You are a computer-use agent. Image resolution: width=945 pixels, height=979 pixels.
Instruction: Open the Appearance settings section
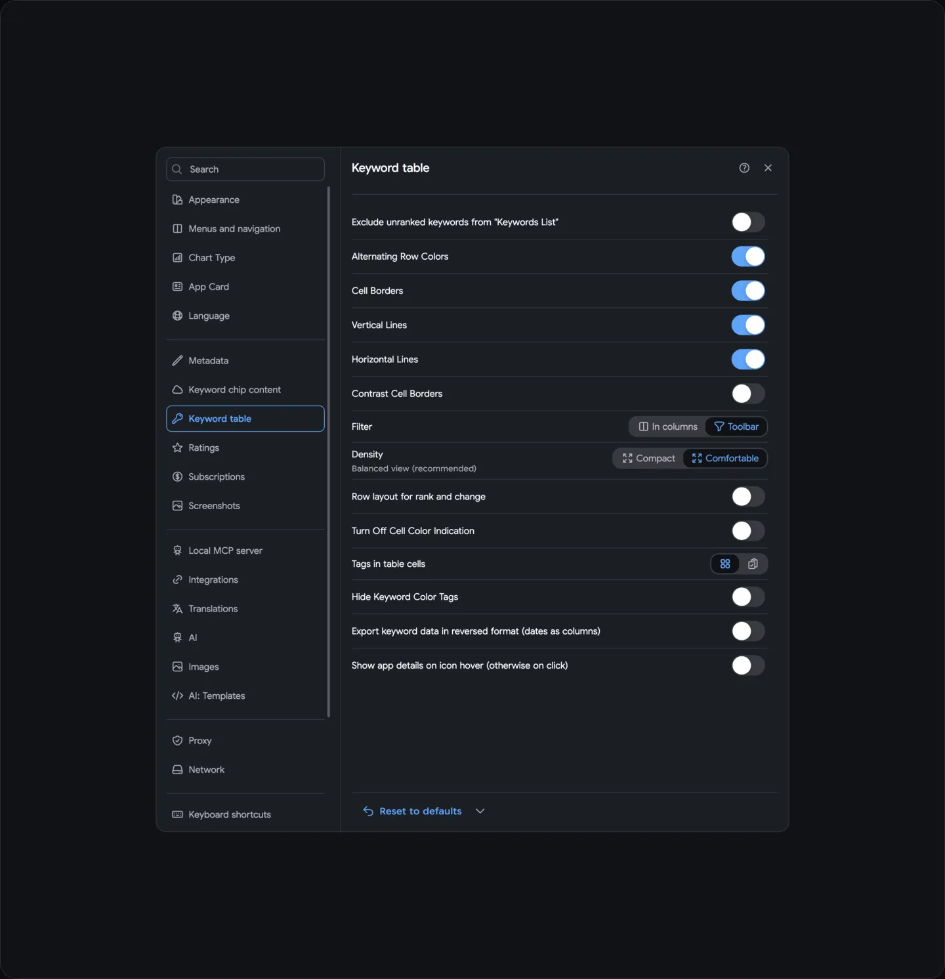click(x=245, y=199)
